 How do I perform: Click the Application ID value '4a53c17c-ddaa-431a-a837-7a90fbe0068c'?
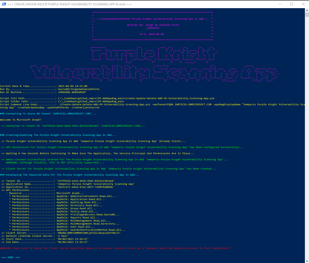(x=86, y=187)
